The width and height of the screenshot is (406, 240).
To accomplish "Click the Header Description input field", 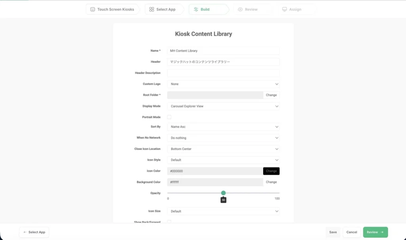I will coord(223,73).
